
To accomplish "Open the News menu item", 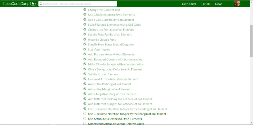I will click(x=218, y=4).
